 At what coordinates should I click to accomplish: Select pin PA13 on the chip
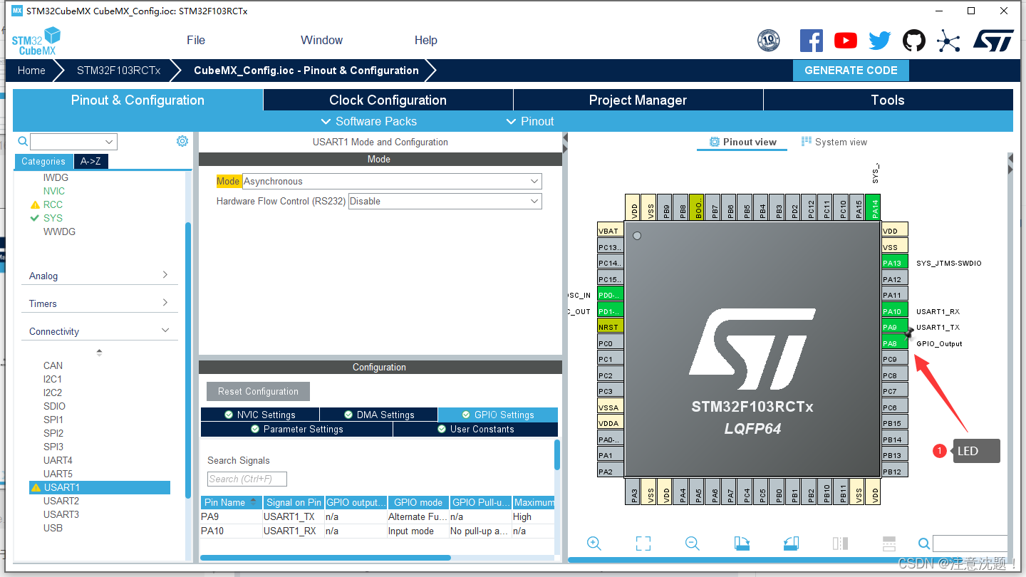coord(895,263)
